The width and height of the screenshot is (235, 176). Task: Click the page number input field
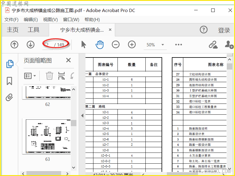tap(48, 45)
